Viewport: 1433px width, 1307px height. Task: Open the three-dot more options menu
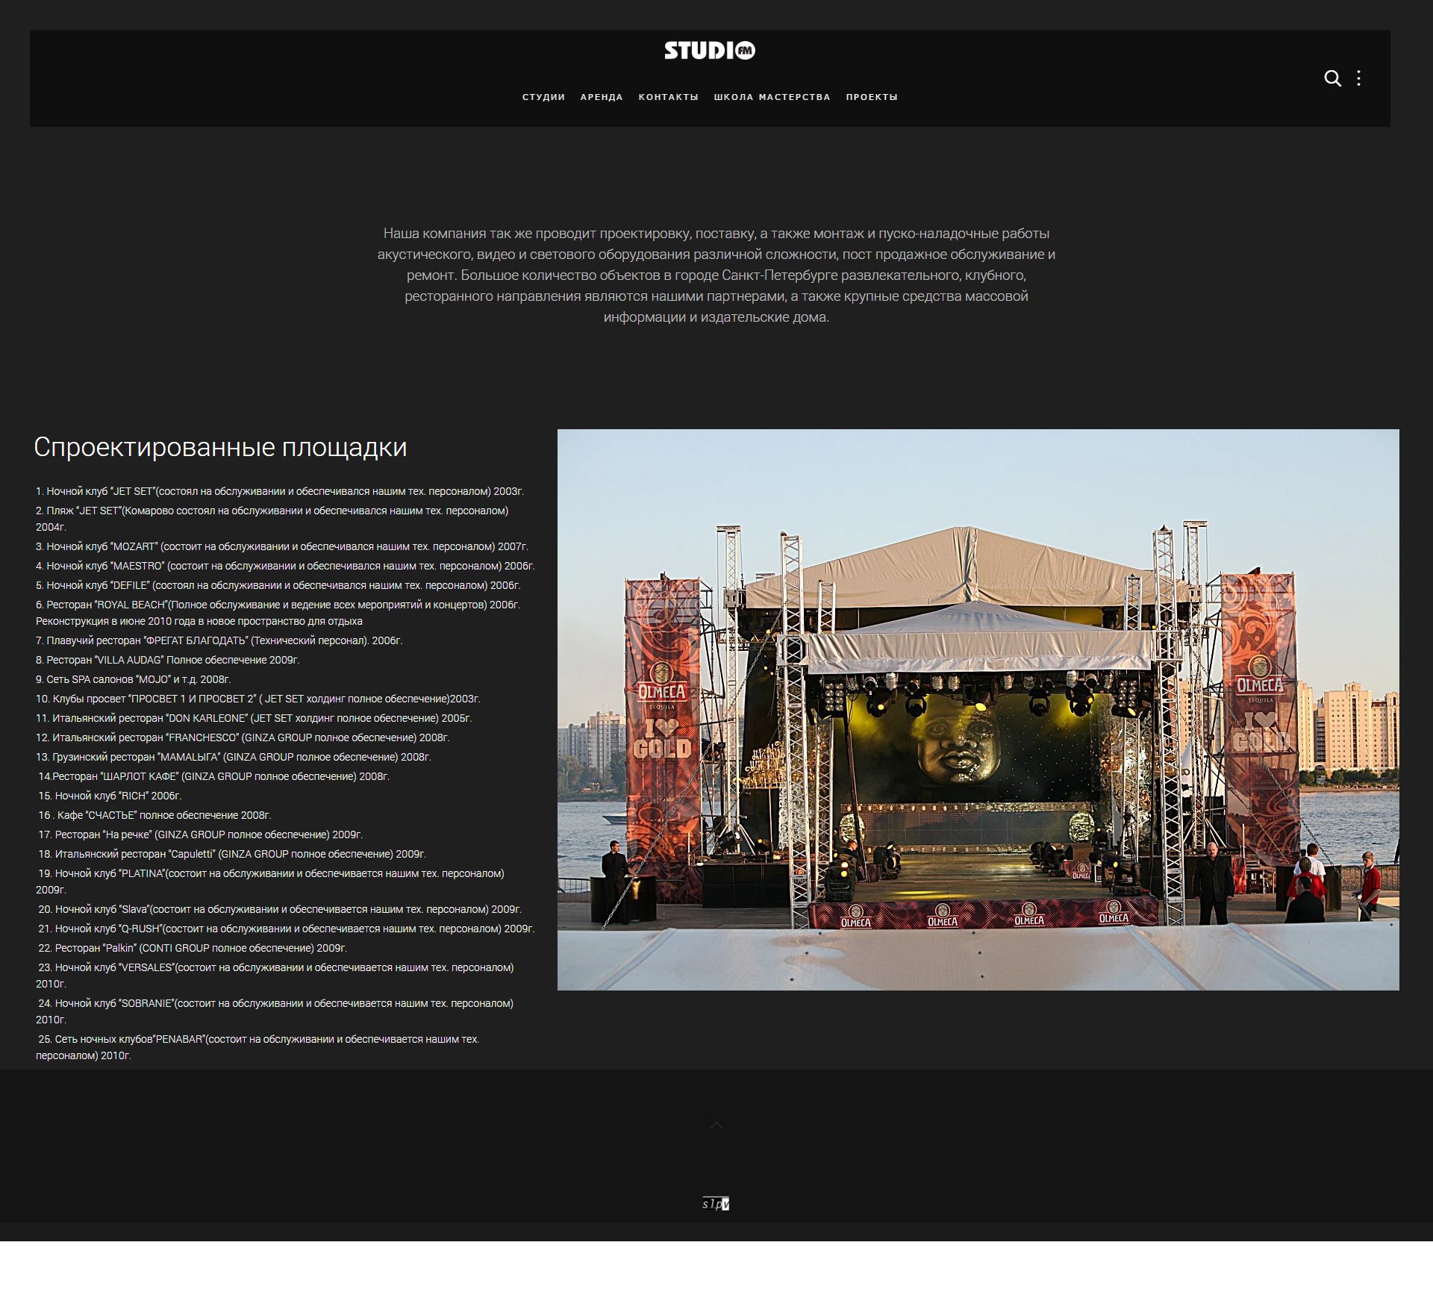click(1358, 78)
